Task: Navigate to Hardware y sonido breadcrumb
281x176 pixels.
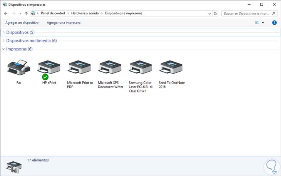Action: pos(85,13)
